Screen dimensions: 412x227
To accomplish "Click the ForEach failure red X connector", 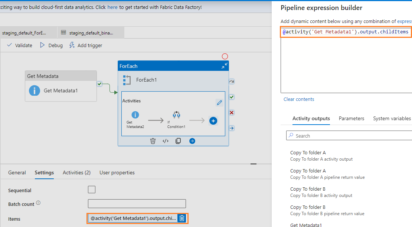I will click(x=232, y=113).
